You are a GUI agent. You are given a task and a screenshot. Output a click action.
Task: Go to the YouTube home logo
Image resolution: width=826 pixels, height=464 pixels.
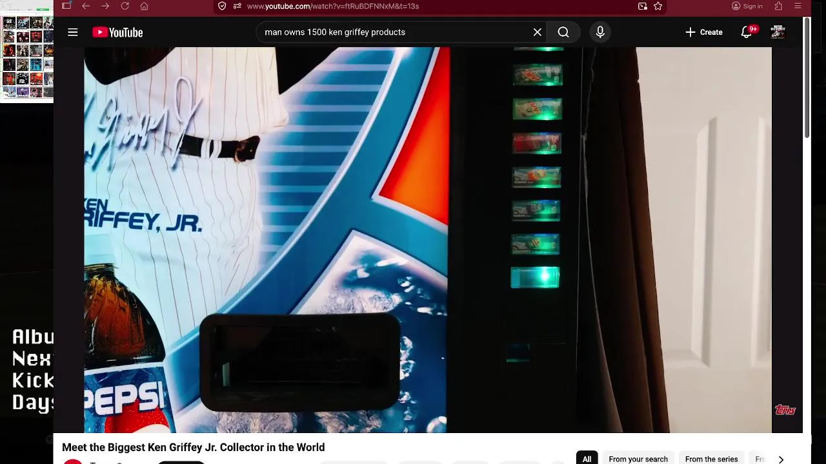pos(117,32)
